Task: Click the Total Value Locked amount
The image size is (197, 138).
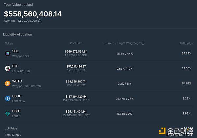Action: pyautogui.click(x=33, y=14)
